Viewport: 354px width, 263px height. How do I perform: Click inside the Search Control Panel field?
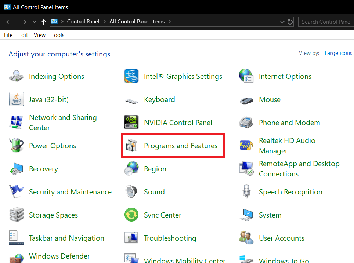(326, 22)
